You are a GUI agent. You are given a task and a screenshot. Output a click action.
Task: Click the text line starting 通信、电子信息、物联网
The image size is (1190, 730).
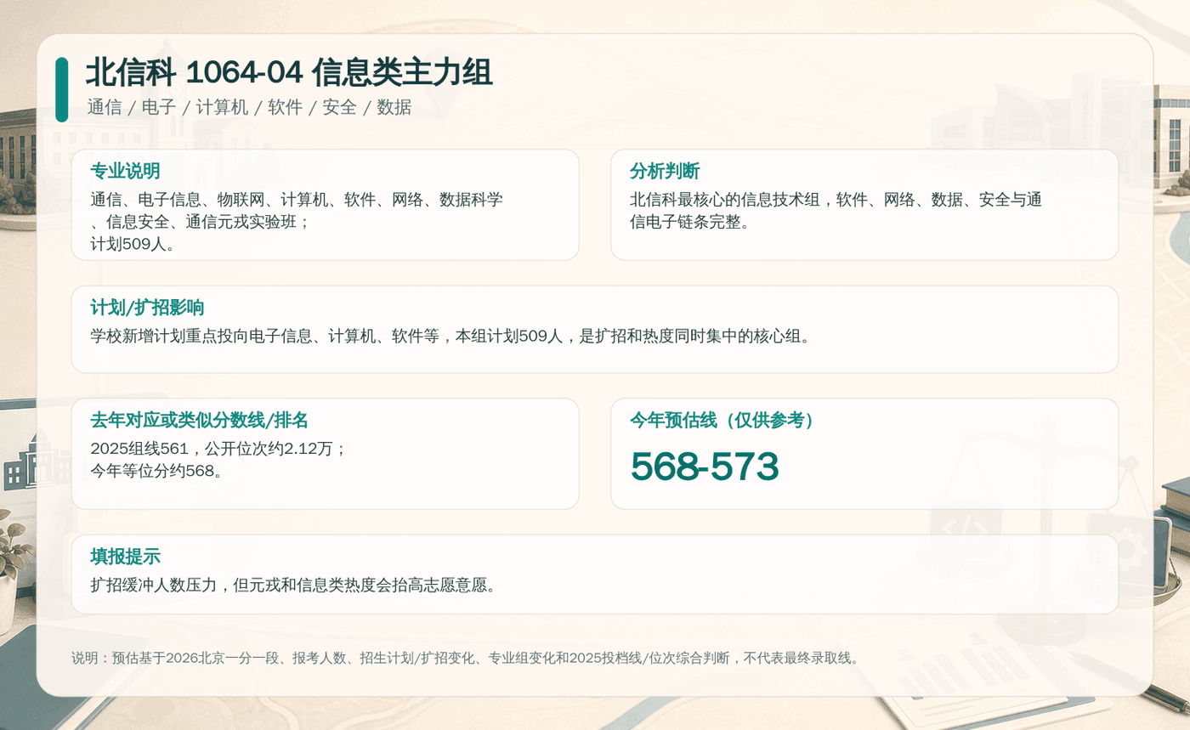[297, 200]
